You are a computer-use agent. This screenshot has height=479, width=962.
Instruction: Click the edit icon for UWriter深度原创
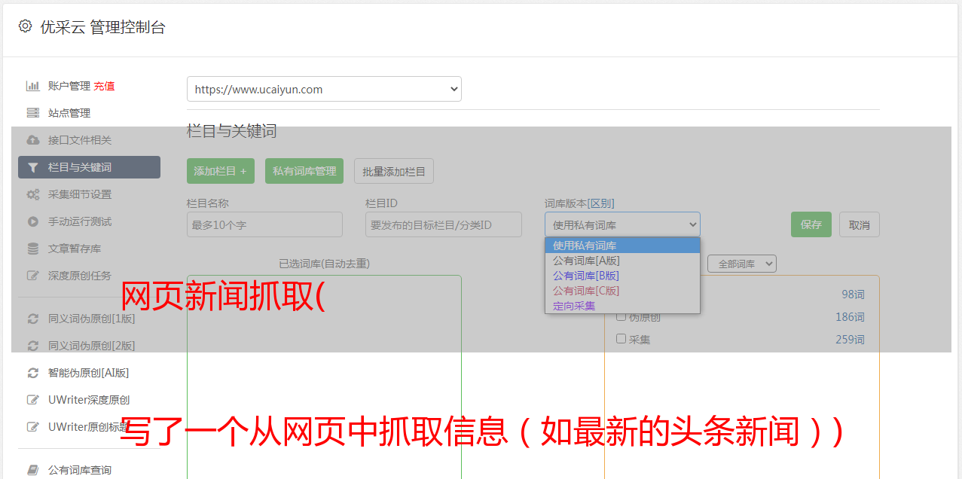click(x=33, y=400)
